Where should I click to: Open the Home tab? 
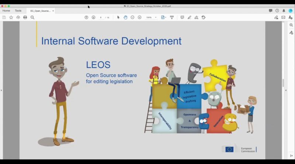(x=6, y=11)
